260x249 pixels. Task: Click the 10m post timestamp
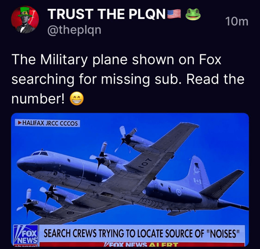click(x=237, y=21)
